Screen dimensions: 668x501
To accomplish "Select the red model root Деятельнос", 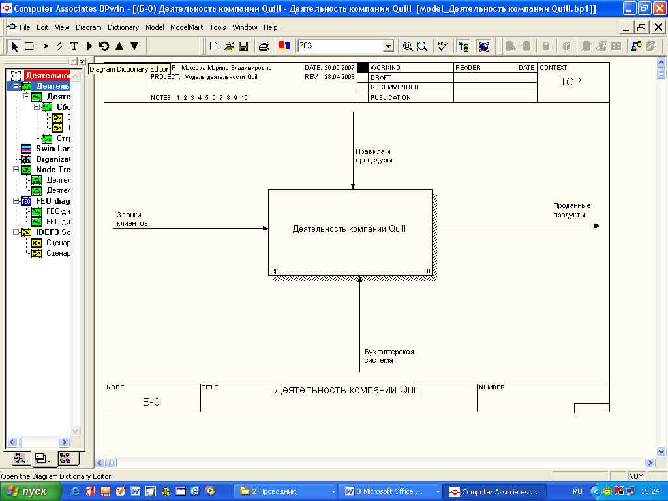I will click(47, 76).
